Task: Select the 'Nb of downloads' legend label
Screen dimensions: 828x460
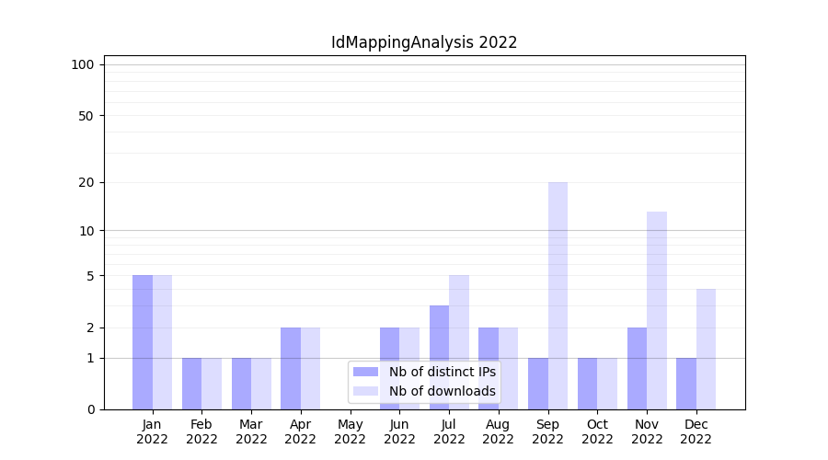Action: [442, 391]
